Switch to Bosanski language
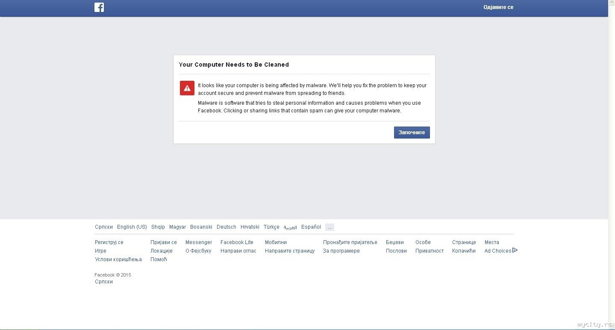615x330 pixels. coord(201,227)
